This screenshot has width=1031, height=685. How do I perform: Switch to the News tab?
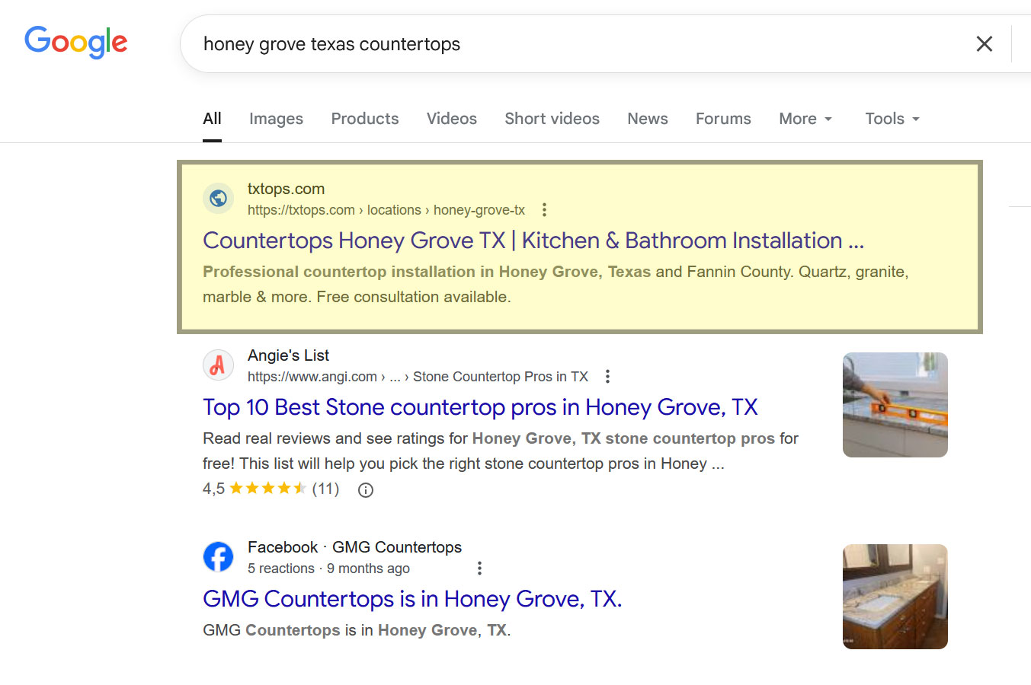[x=647, y=119]
